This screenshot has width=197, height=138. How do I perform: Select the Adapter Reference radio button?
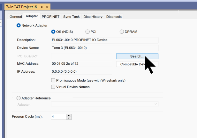[x=19, y=98]
